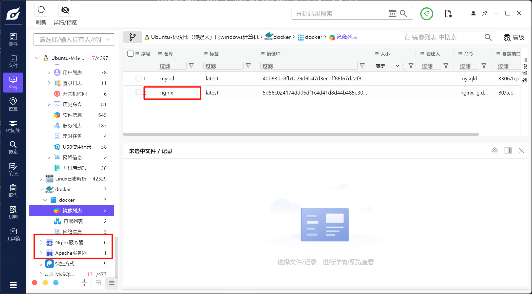Click the 镜像列表 breadcrumb link
Image resolution: width=532 pixels, height=294 pixels.
(347, 37)
